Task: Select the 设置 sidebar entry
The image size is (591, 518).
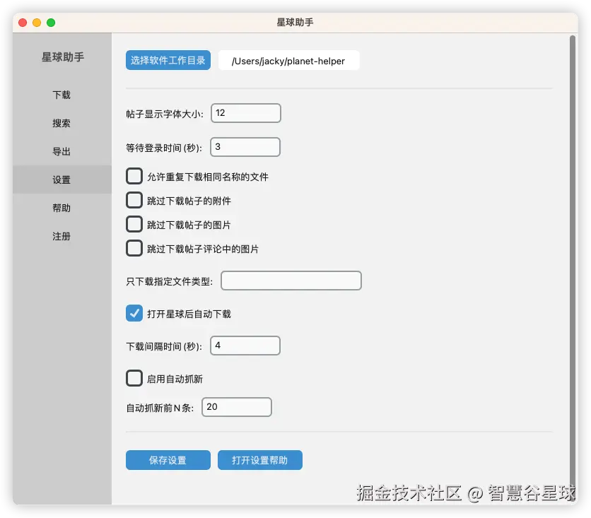Action: point(62,179)
